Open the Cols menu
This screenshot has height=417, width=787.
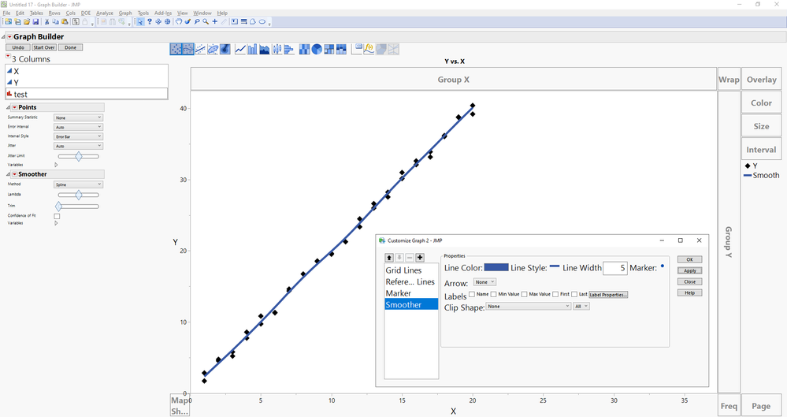pos(71,13)
